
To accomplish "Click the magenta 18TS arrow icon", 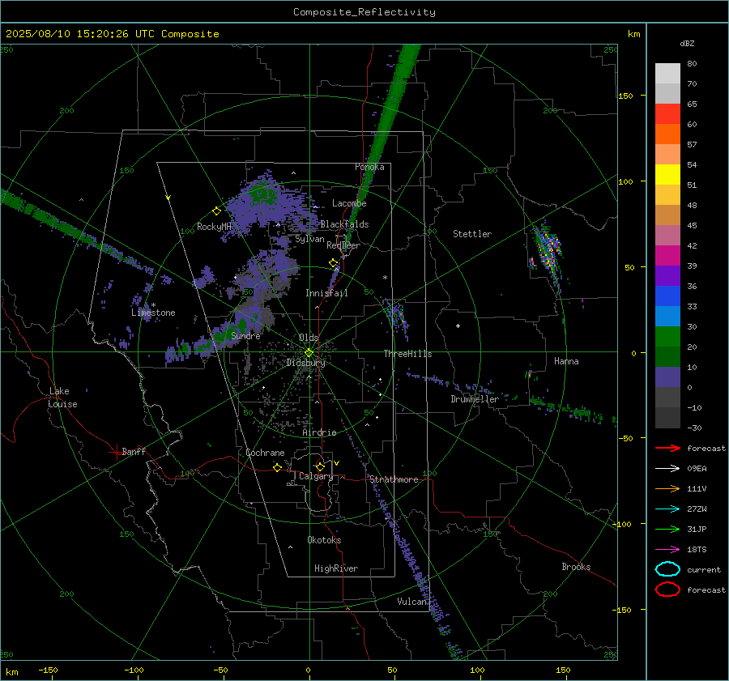I will [667, 550].
